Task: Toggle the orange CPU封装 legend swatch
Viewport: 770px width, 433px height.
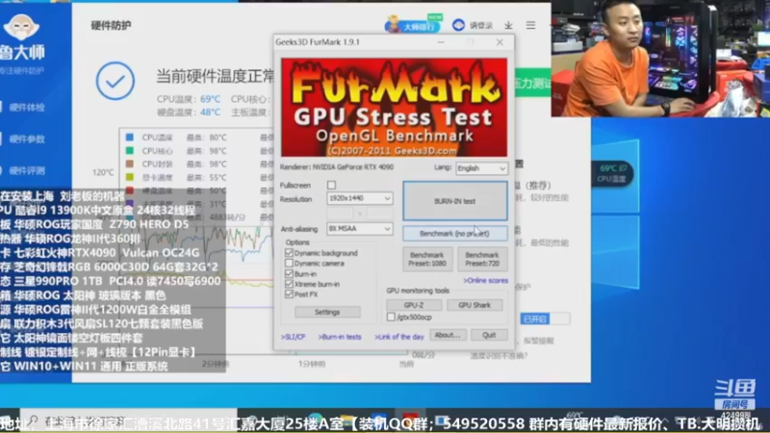Action: [130, 164]
